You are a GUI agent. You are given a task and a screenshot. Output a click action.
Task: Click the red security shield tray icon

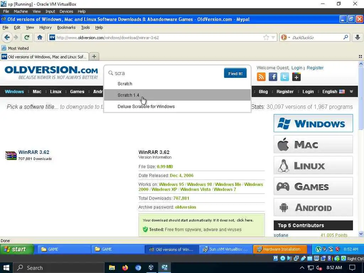coord(338,249)
